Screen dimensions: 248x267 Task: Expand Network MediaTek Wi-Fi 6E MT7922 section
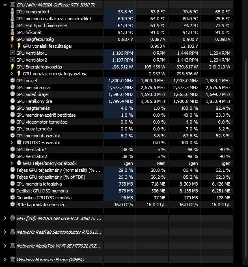point(5,246)
